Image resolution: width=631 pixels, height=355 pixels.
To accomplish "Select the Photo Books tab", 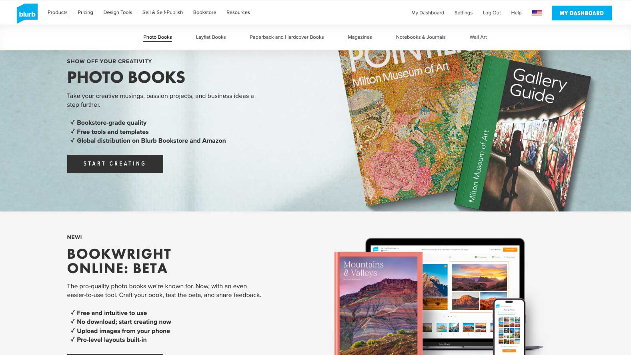I will [158, 37].
